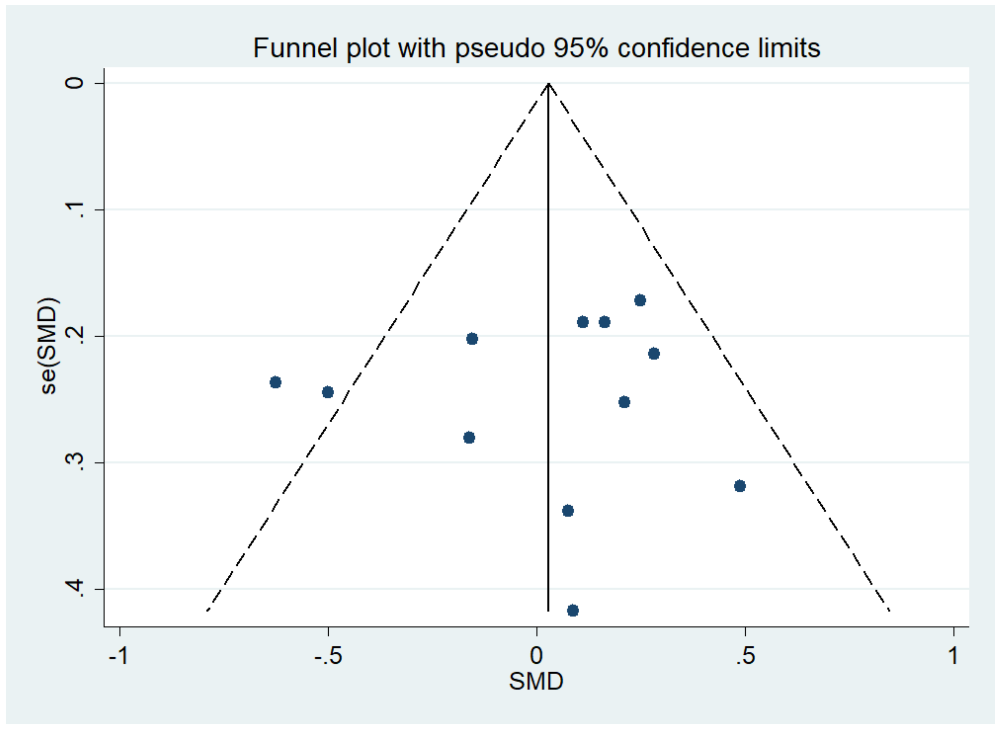
Task: Click the x-axis title "SMD"
Action: 536,681
